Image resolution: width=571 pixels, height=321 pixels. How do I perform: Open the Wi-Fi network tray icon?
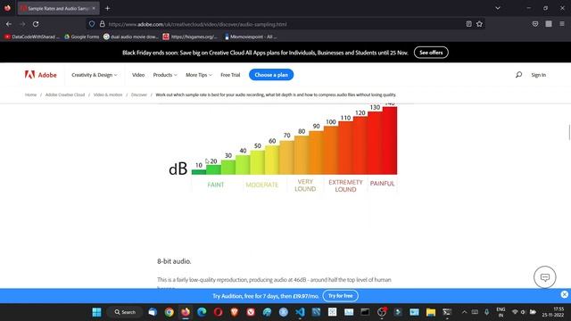tap(515, 312)
